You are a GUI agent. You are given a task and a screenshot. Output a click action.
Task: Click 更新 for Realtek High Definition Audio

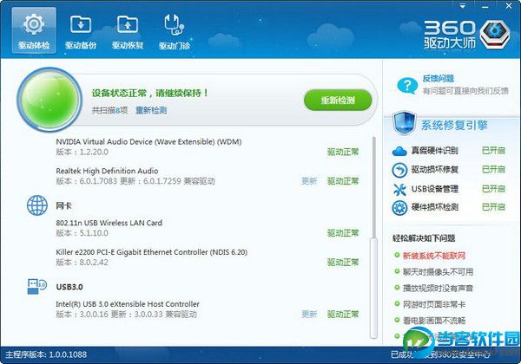(x=309, y=181)
